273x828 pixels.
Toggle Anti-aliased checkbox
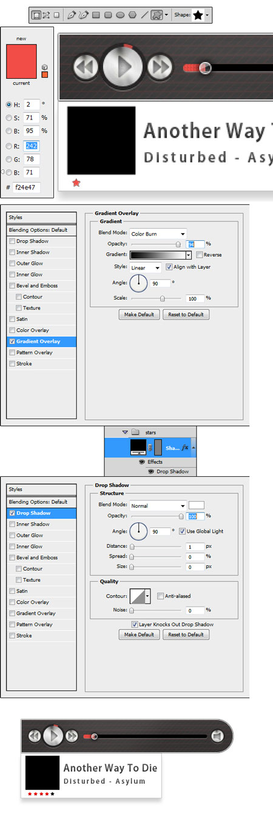[x=160, y=596]
